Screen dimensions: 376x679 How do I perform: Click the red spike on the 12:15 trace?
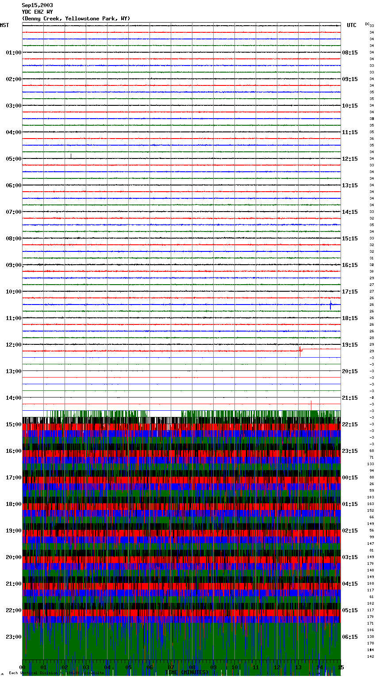click(300, 351)
